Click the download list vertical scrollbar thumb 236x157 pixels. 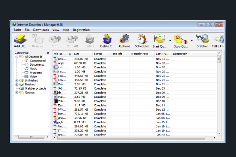coord(219,59)
